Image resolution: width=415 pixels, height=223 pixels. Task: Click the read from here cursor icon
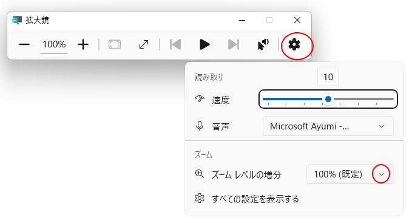point(263,44)
